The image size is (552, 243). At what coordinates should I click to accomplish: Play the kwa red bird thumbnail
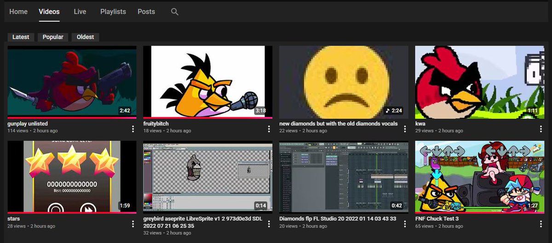point(480,82)
